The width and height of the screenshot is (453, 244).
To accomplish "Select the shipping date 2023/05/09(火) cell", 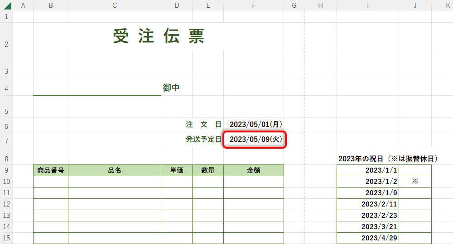I will click(x=256, y=139).
